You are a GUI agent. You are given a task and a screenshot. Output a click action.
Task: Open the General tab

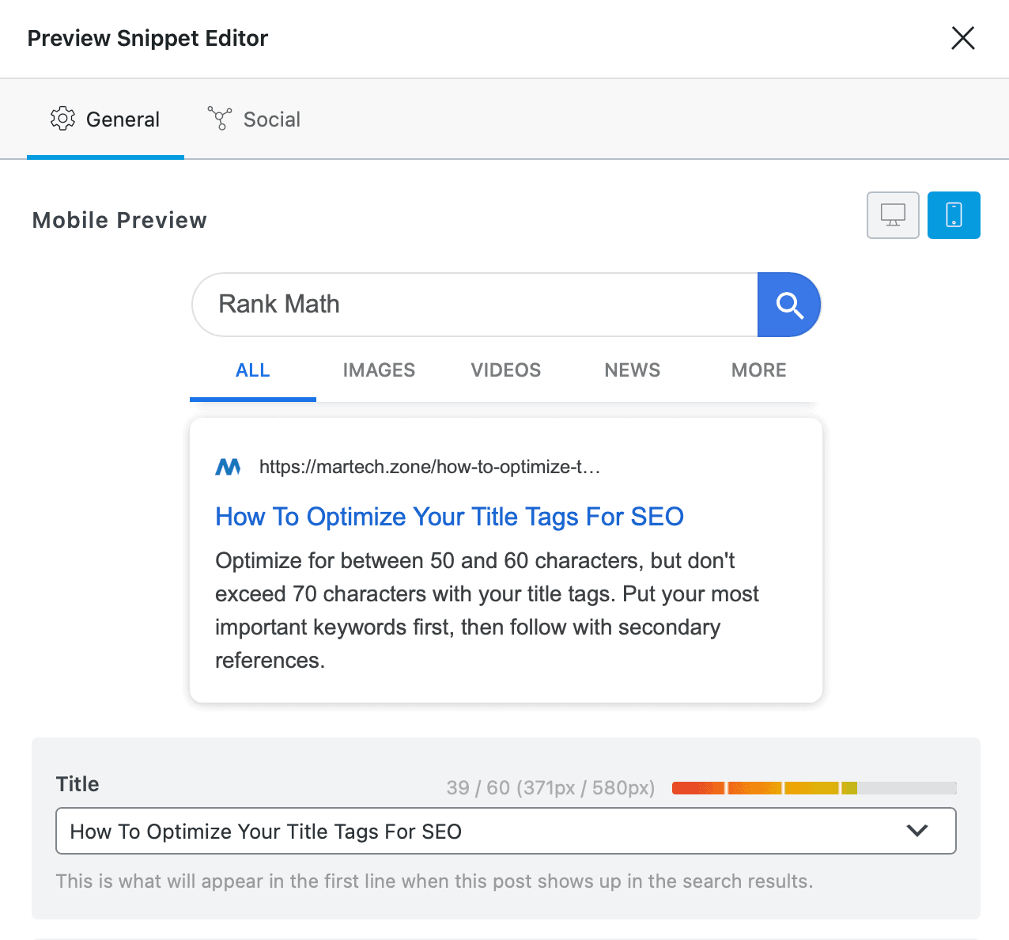tap(106, 119)
